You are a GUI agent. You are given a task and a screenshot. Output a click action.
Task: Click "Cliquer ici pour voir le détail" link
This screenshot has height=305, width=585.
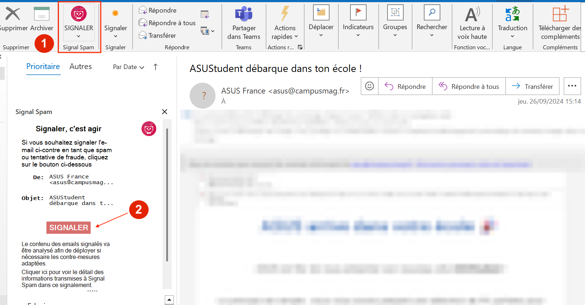[x=63, y=278]
